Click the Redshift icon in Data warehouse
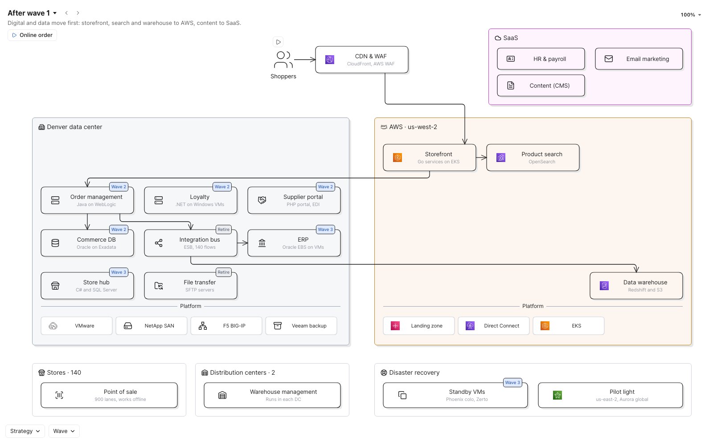Viewport: 713px width, 445px height. [x=604, y=286]
